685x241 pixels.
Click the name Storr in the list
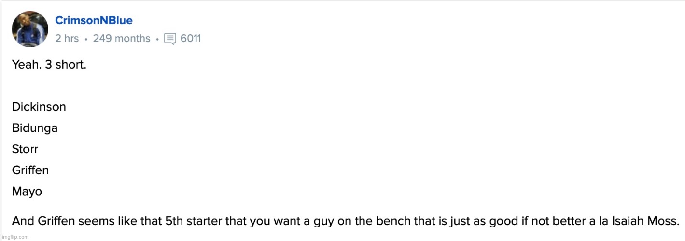click(25, 149)
